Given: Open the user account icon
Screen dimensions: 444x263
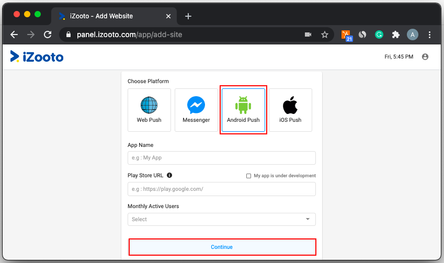Looking at the screenshot, I should coord(425,56).
